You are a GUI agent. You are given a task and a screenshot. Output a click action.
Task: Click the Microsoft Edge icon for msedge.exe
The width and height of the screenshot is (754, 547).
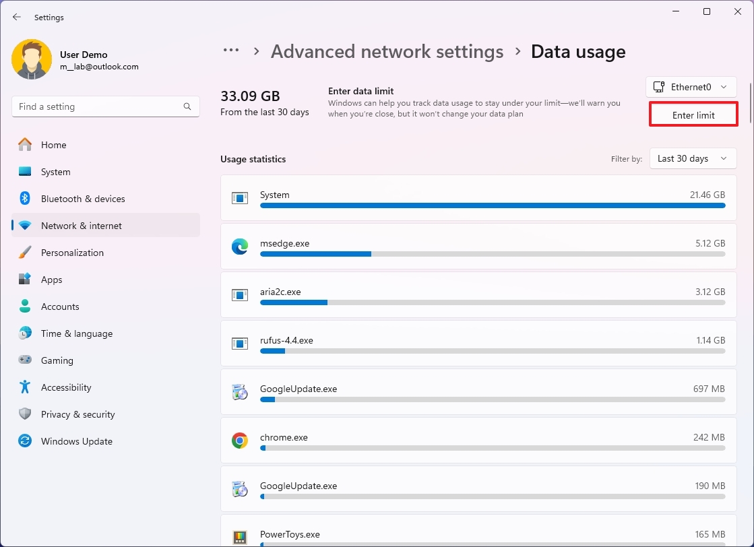click(x=239, y=247)
